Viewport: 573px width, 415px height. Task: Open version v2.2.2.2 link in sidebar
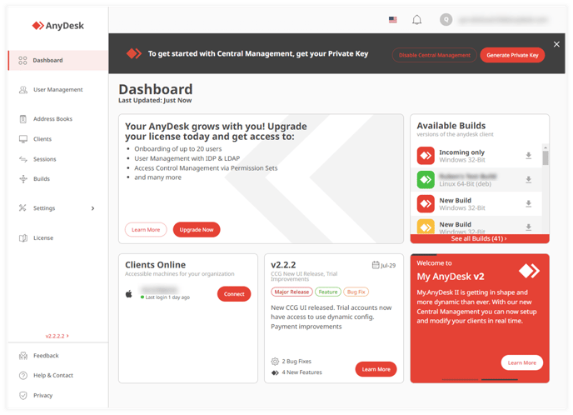tap(57, 336)
